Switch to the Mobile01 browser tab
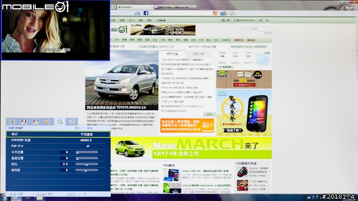Viewport: 358px width, 201px height. [x=135, y=7]
